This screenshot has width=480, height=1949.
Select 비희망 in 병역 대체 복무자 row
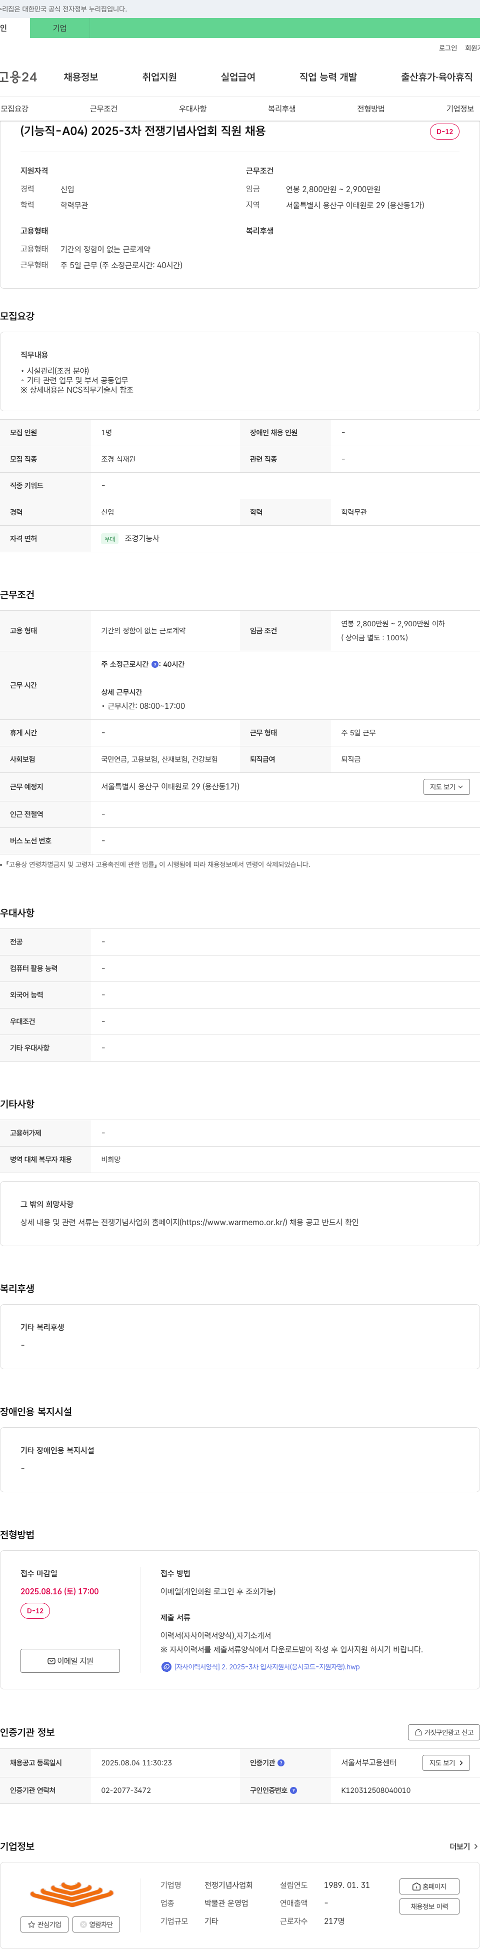(111, 1160)
